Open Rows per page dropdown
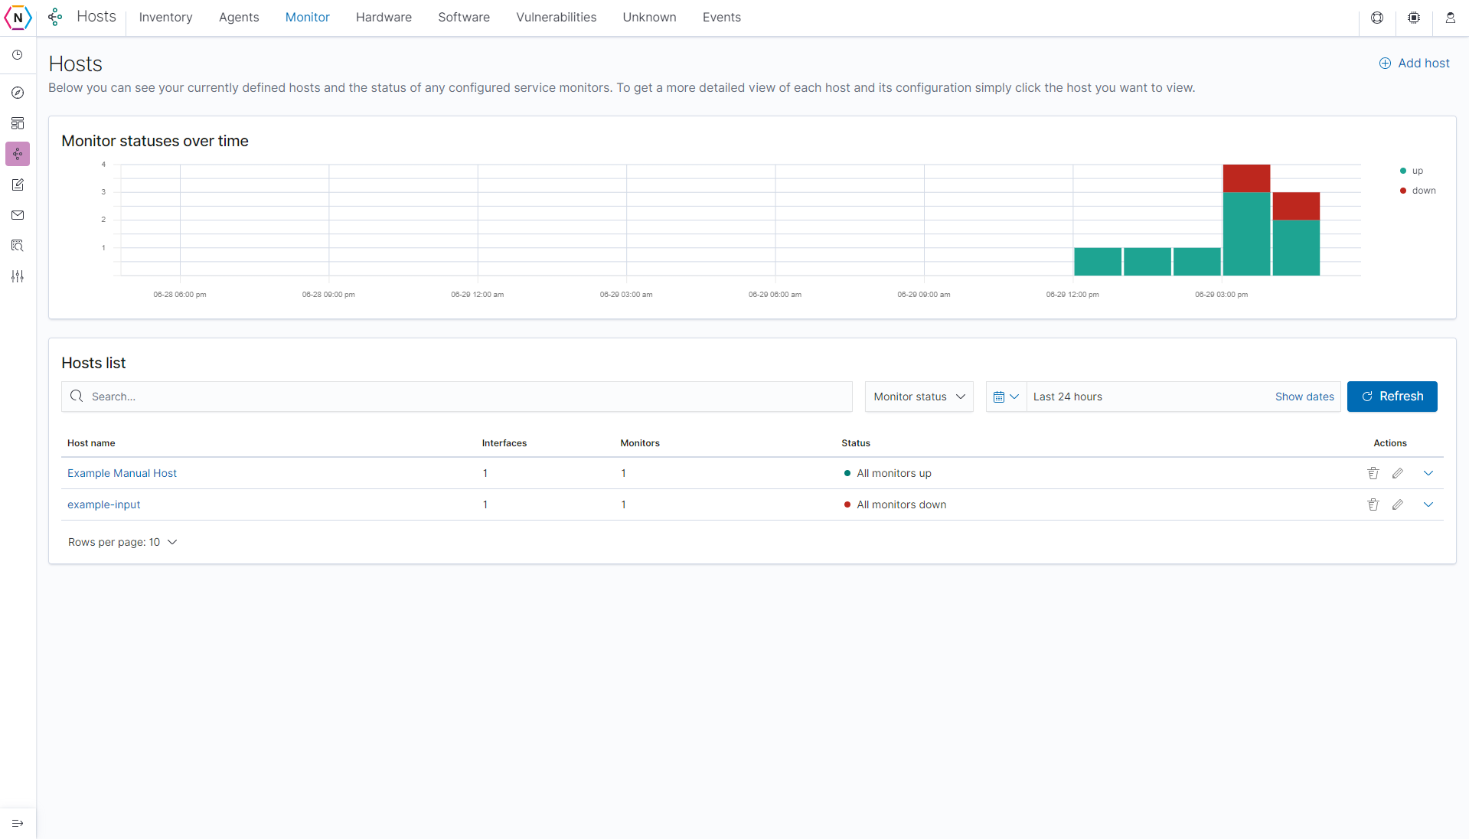The height and width of the screenshot is (839, 1469). pyautogui.click(x=122, y=542)
